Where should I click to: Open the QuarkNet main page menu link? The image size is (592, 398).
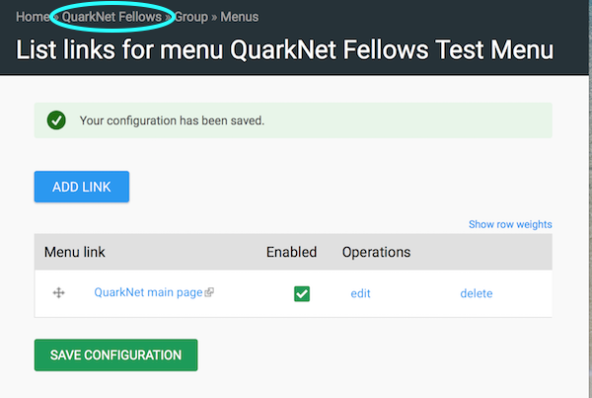point(148,292)
